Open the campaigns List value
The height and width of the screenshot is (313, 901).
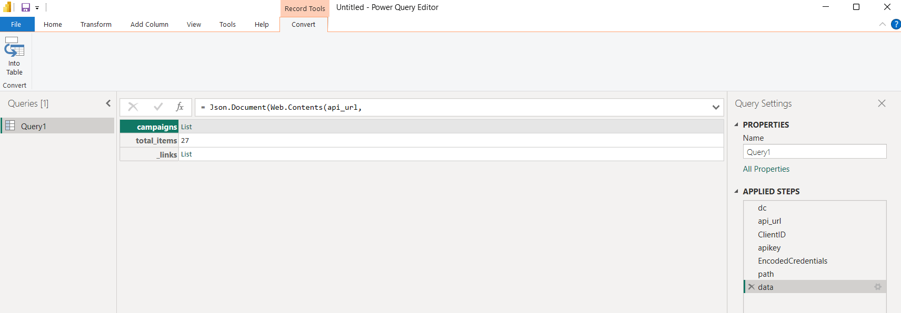click(x=186, y=127)
